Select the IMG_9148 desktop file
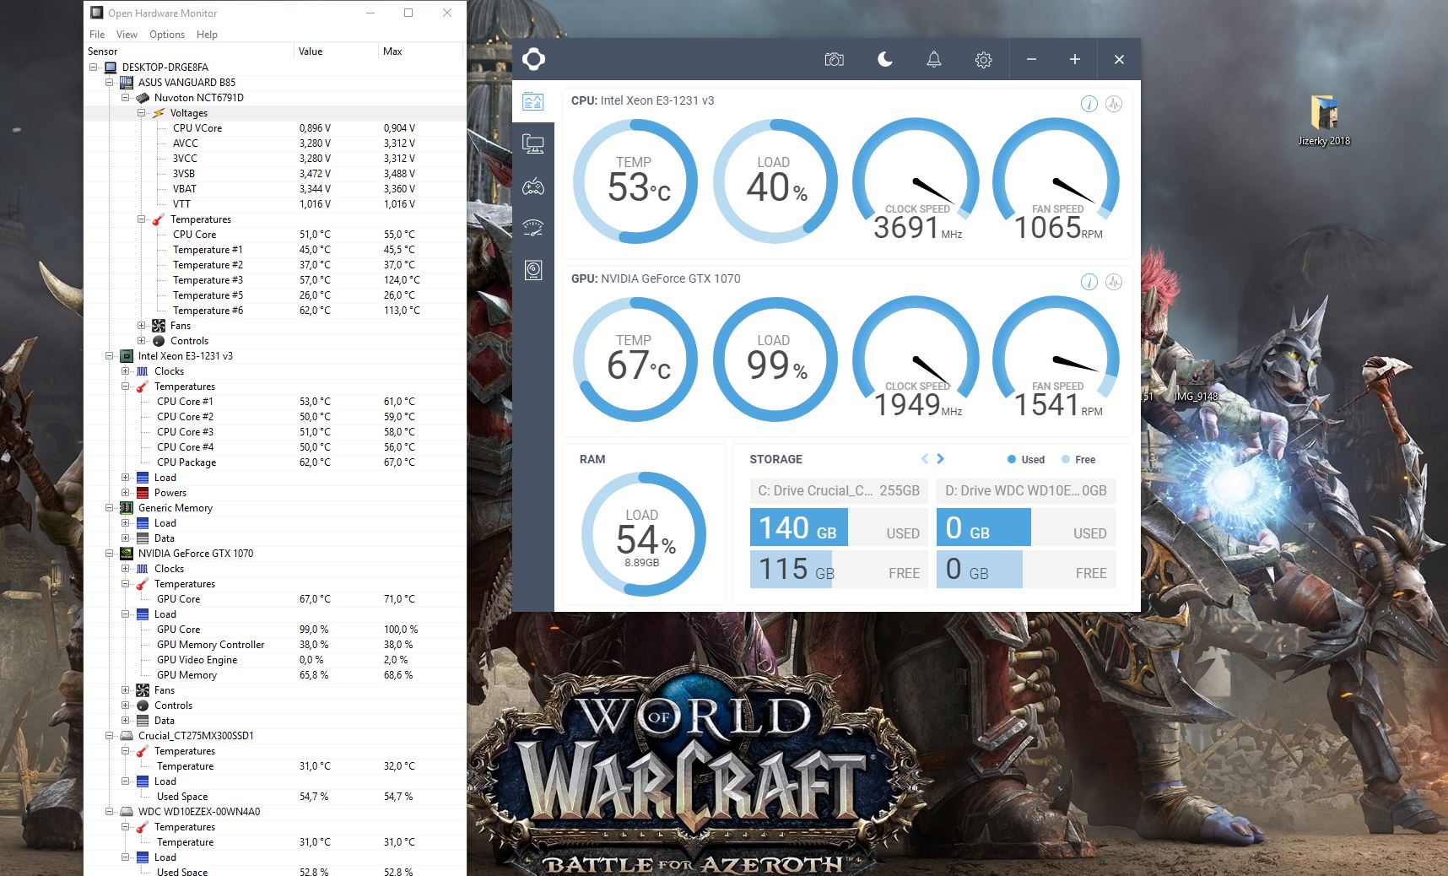1448x876 pixels. tap(1196, 381)
